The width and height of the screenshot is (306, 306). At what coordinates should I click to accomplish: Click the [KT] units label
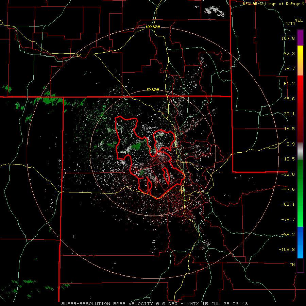coord(290,23)
